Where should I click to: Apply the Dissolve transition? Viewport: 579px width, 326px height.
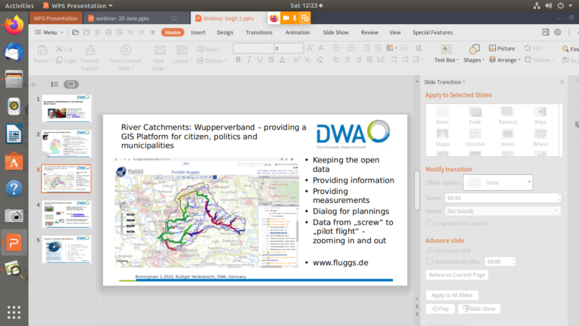[x=475, y=137]
